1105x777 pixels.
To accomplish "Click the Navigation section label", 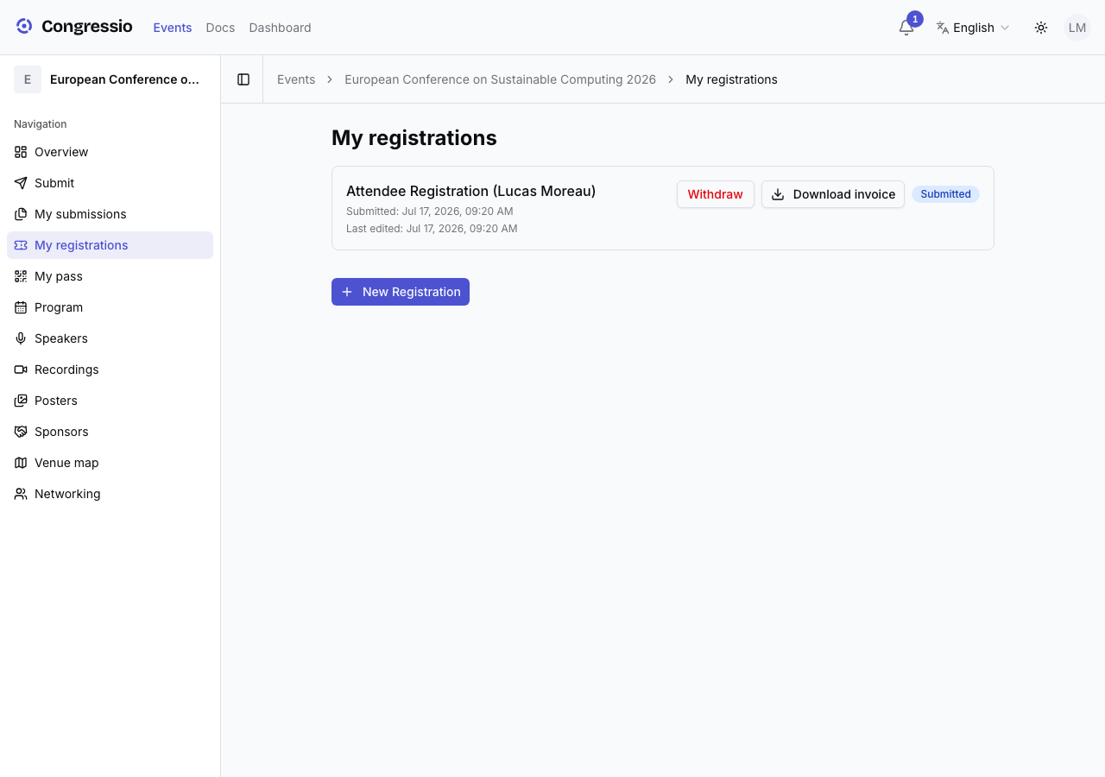I will coord(41,124).
